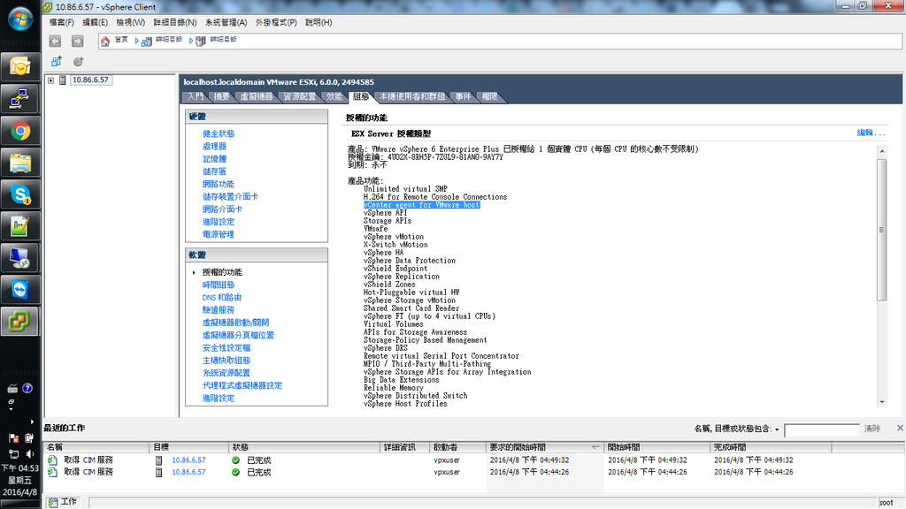This screenshot has width=906, height=509.
Task: Open the 說明(H) menu
Action: (x=319, y=22)
